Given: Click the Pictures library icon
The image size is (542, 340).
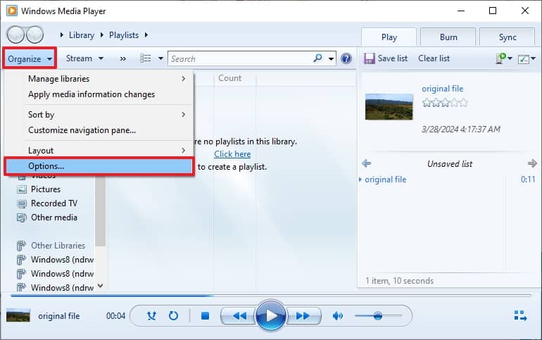Looking at the screenshot, I should coord(22,189).
